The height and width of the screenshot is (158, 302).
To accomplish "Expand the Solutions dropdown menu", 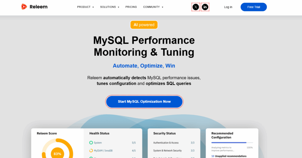I will click(x=110, y=7).
